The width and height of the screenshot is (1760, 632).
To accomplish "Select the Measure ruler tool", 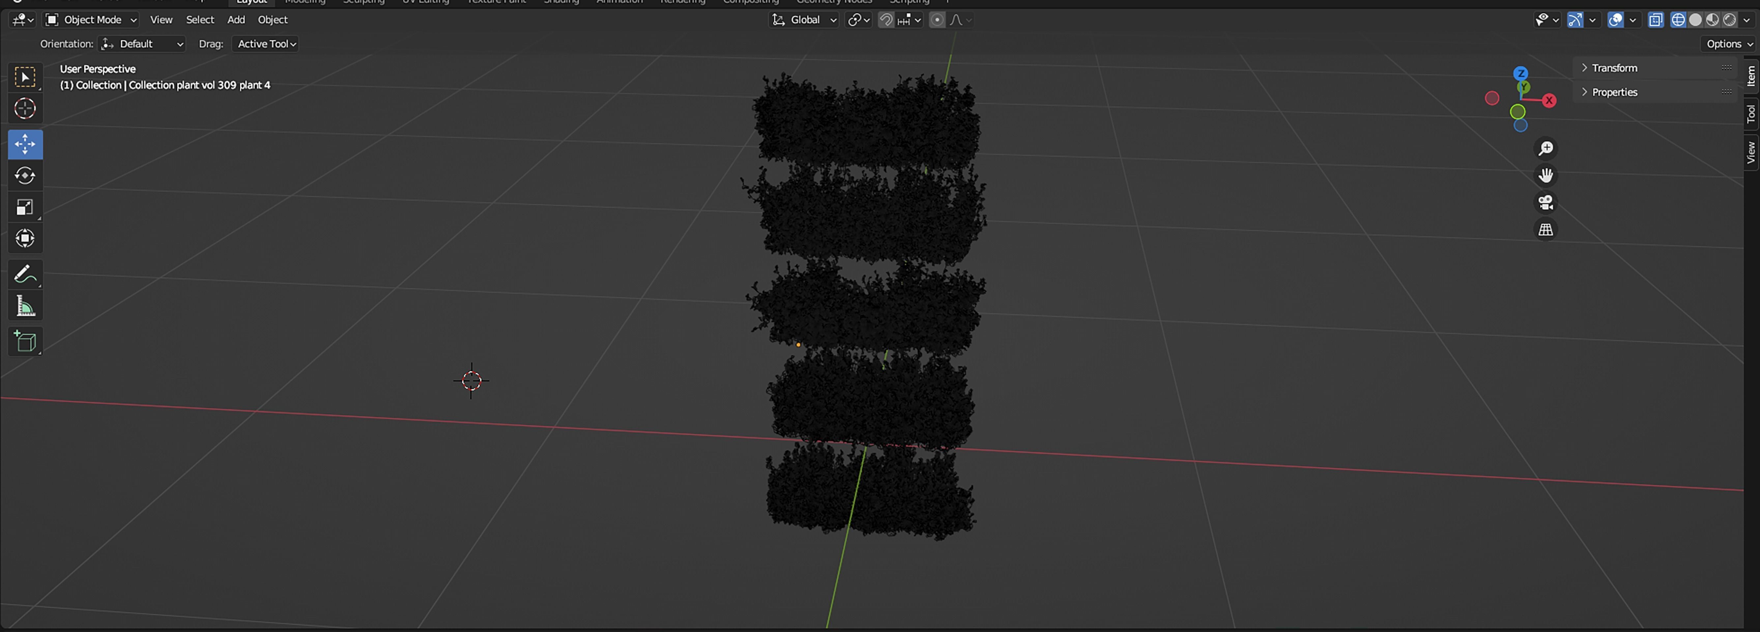I will pos(25,306).
